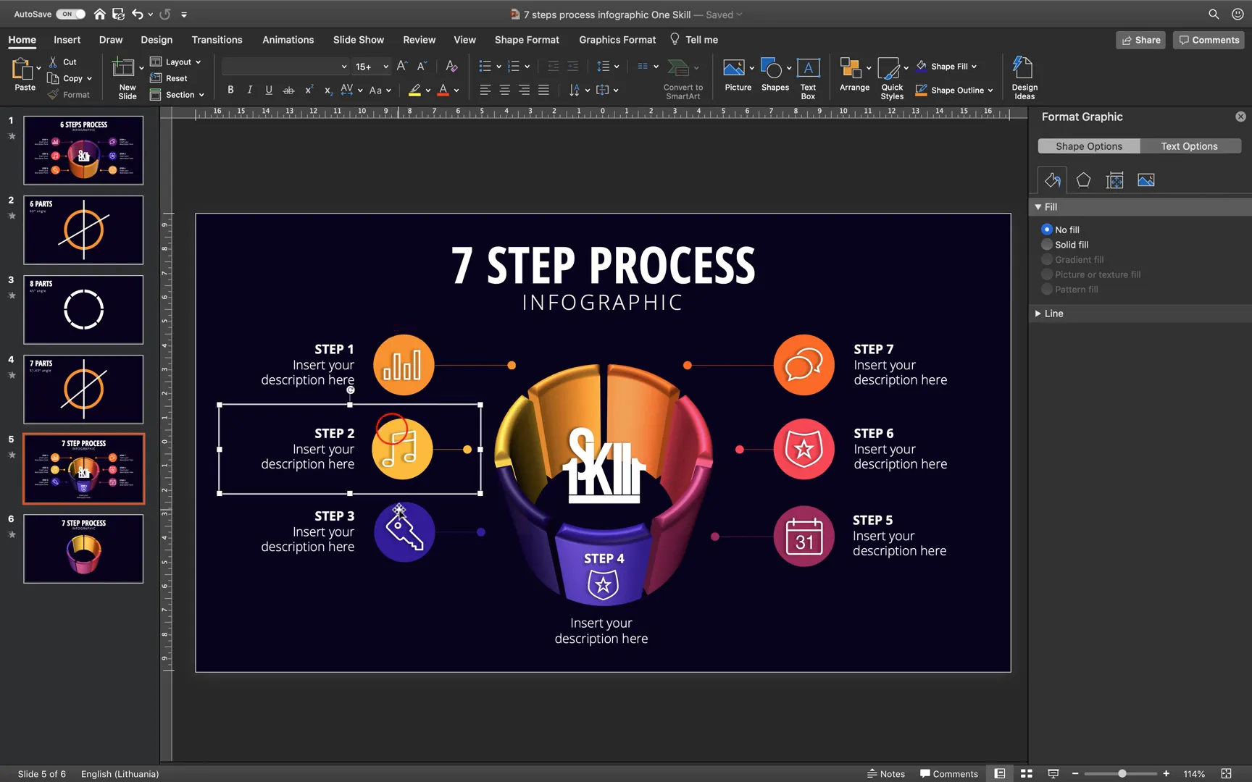This screenshot has width=1252, height=782.
Task: Open the presentation Notes pane
Action: coord(885,773)
